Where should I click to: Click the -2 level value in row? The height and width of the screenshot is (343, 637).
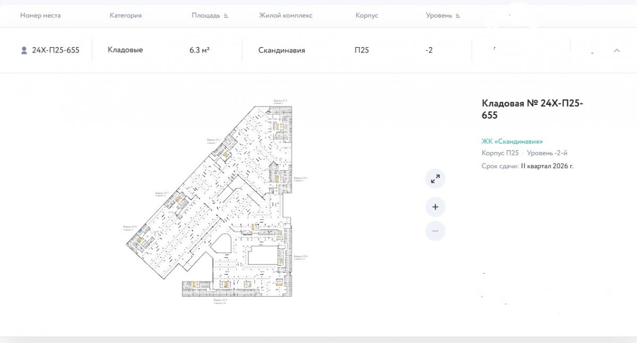click(x=429, y=50)
